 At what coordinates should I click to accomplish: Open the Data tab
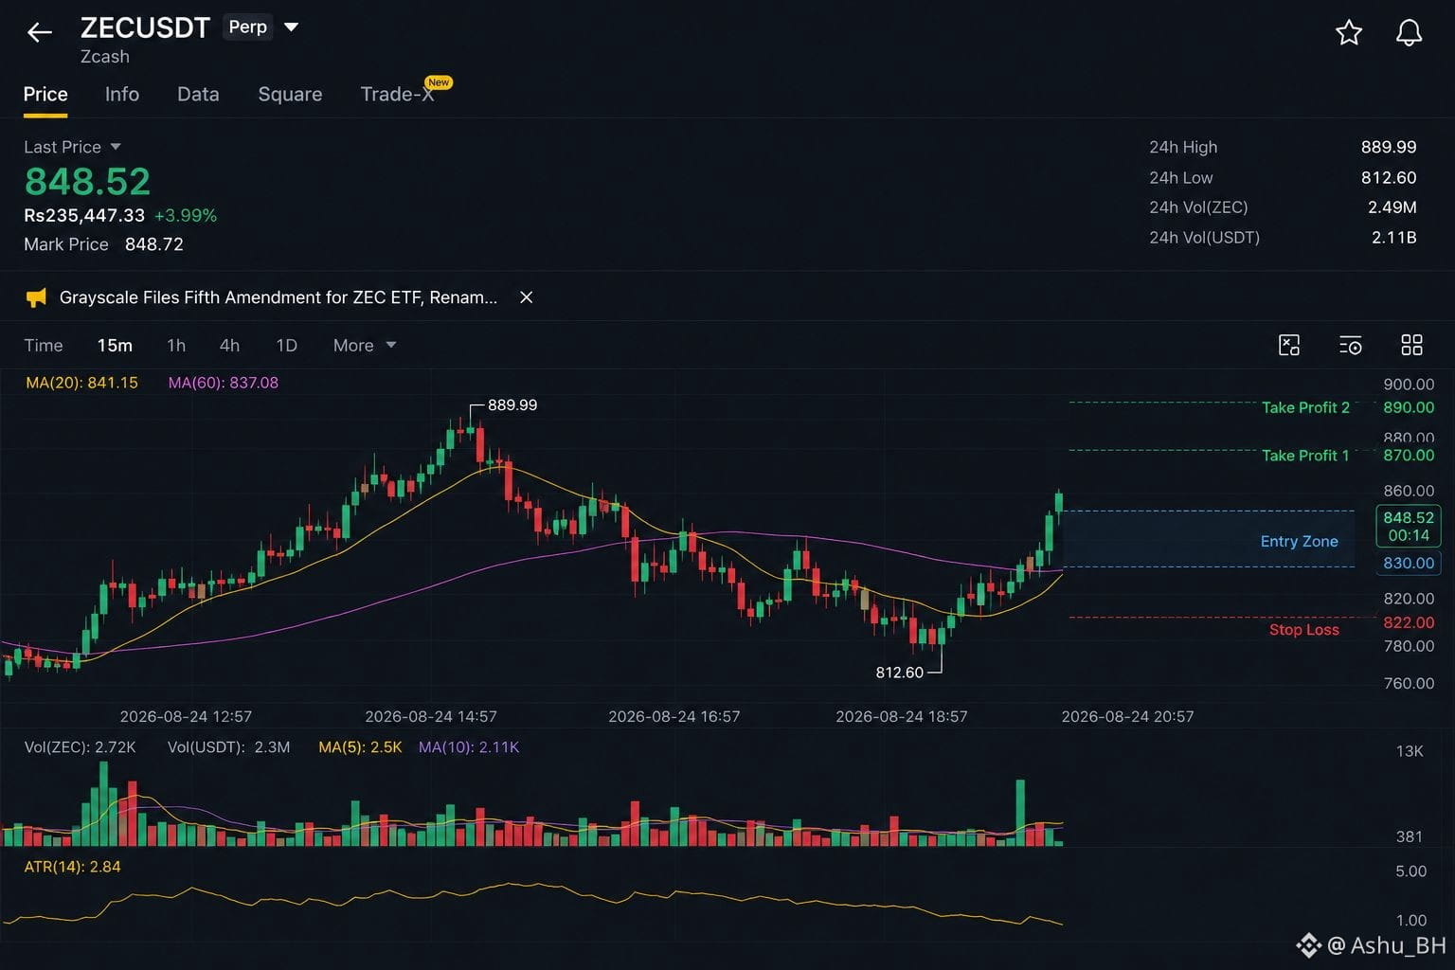tap(198, 95)
